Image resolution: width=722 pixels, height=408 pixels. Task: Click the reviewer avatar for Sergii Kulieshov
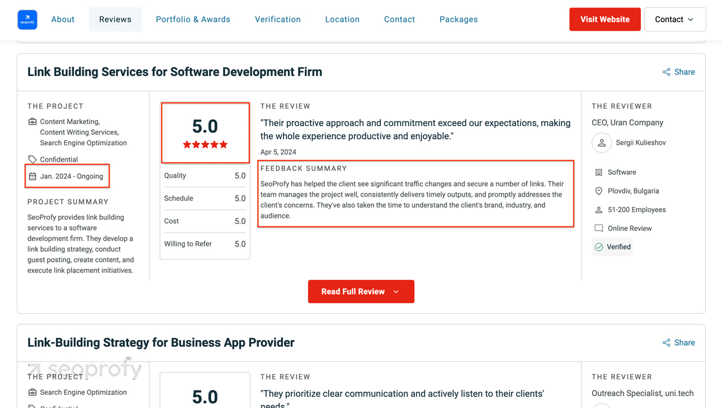[x=601, y=143]
